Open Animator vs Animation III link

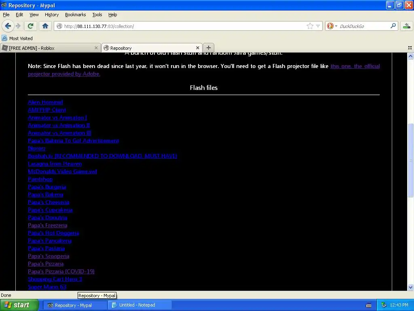pyautogui.click(x=60, y=133)
